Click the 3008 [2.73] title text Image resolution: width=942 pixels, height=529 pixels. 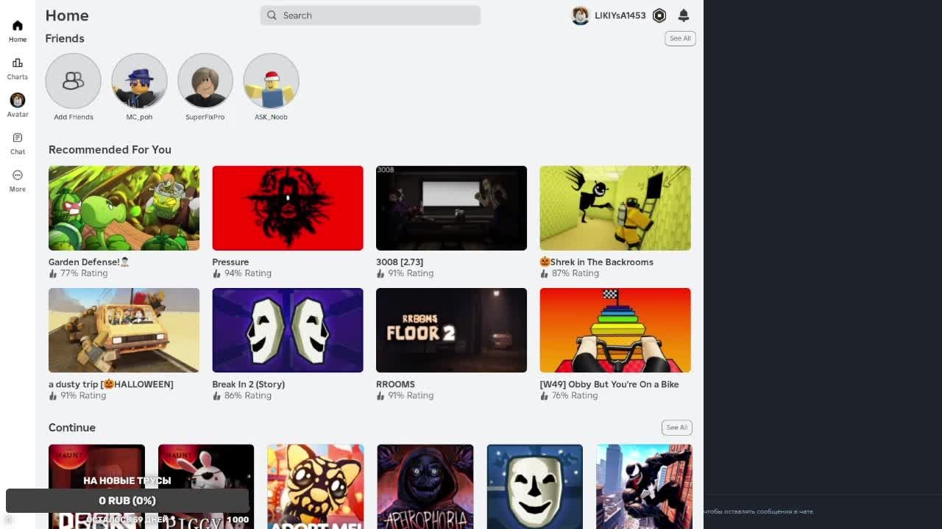pyautogui.click(x=400, y=262)
